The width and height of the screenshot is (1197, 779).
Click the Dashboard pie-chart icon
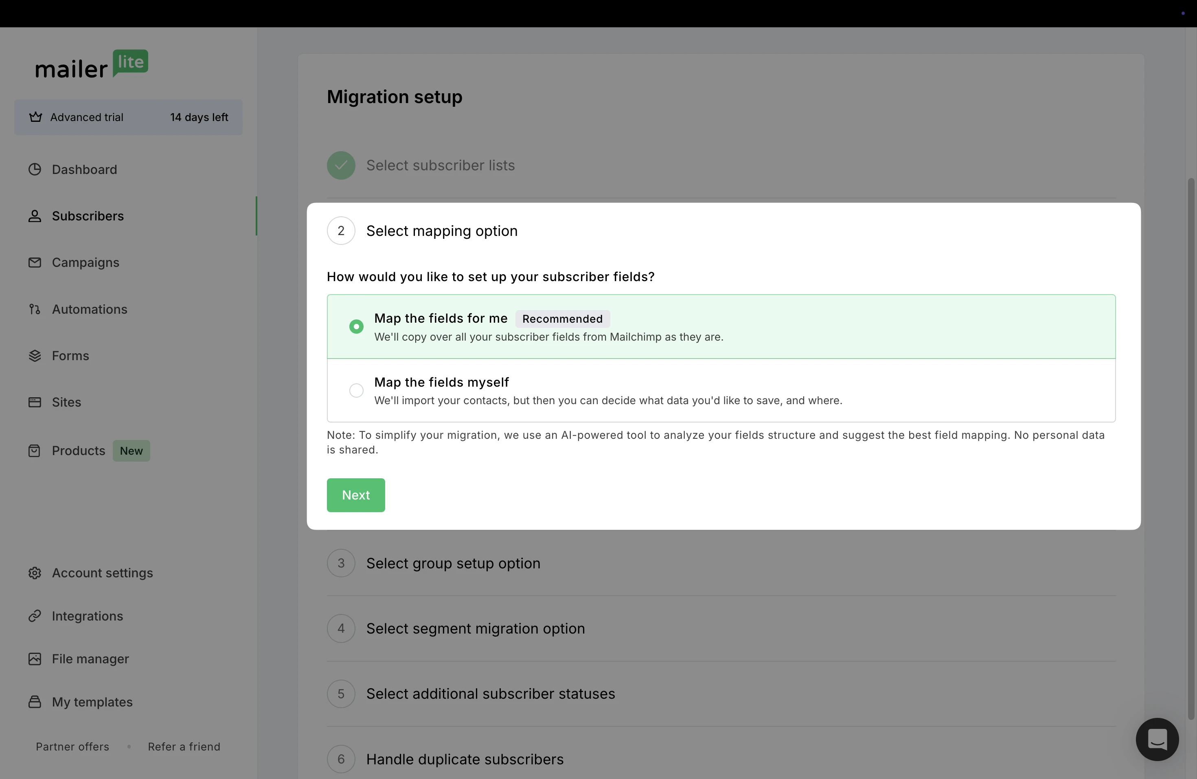pyautogui.click(x=35, y=169)
